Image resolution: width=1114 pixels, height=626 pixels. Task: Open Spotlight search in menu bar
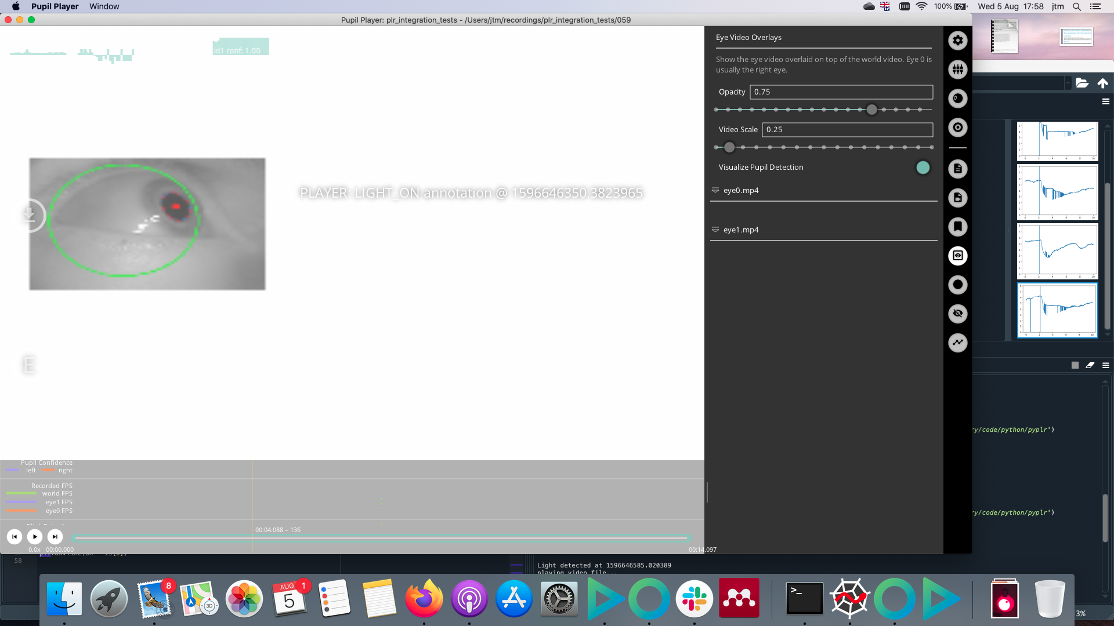pos(1077,6)
